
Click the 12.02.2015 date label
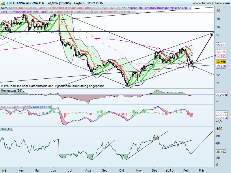pos(95,3)
